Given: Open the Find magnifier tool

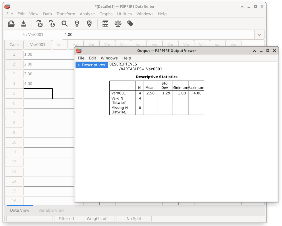Looking at the screenshot, I should tap(64, 24).
